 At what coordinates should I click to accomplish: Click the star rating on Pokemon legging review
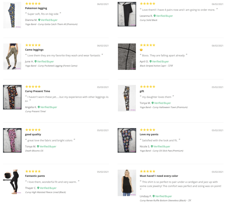tap(33, 4)
